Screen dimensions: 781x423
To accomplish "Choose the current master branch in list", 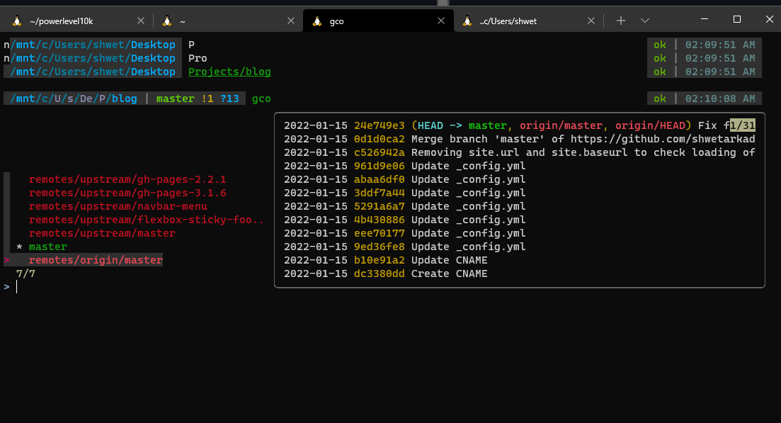I will (47, 247).
